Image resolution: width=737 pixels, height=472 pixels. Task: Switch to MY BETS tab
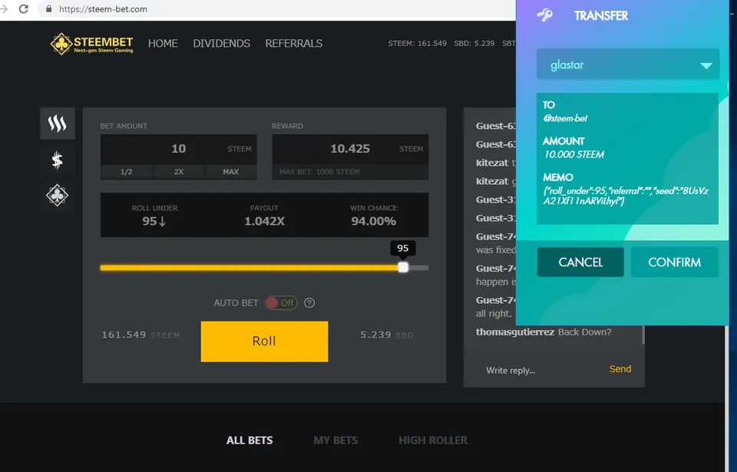[335, 441]
